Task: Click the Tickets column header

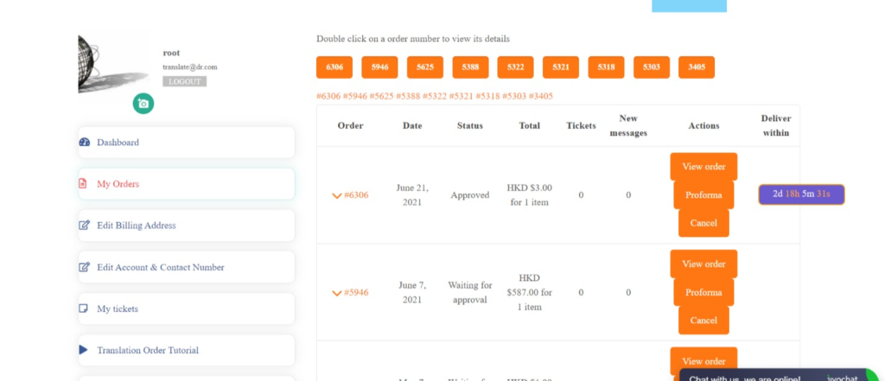Action: tap(581, 126)
